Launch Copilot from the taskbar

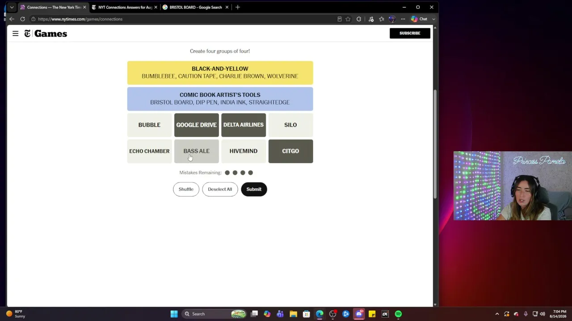tap(267, 314)
